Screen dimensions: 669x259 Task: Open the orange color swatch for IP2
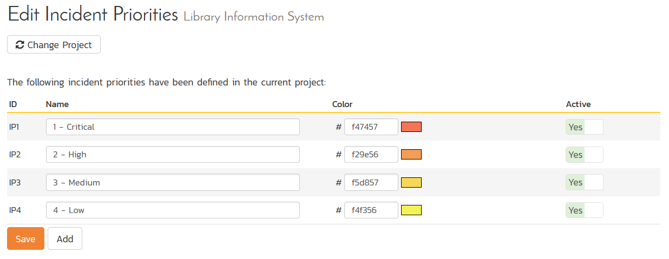click(x=411, y=155)
